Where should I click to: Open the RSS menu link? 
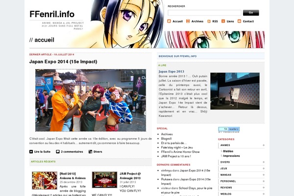(215, 22)
